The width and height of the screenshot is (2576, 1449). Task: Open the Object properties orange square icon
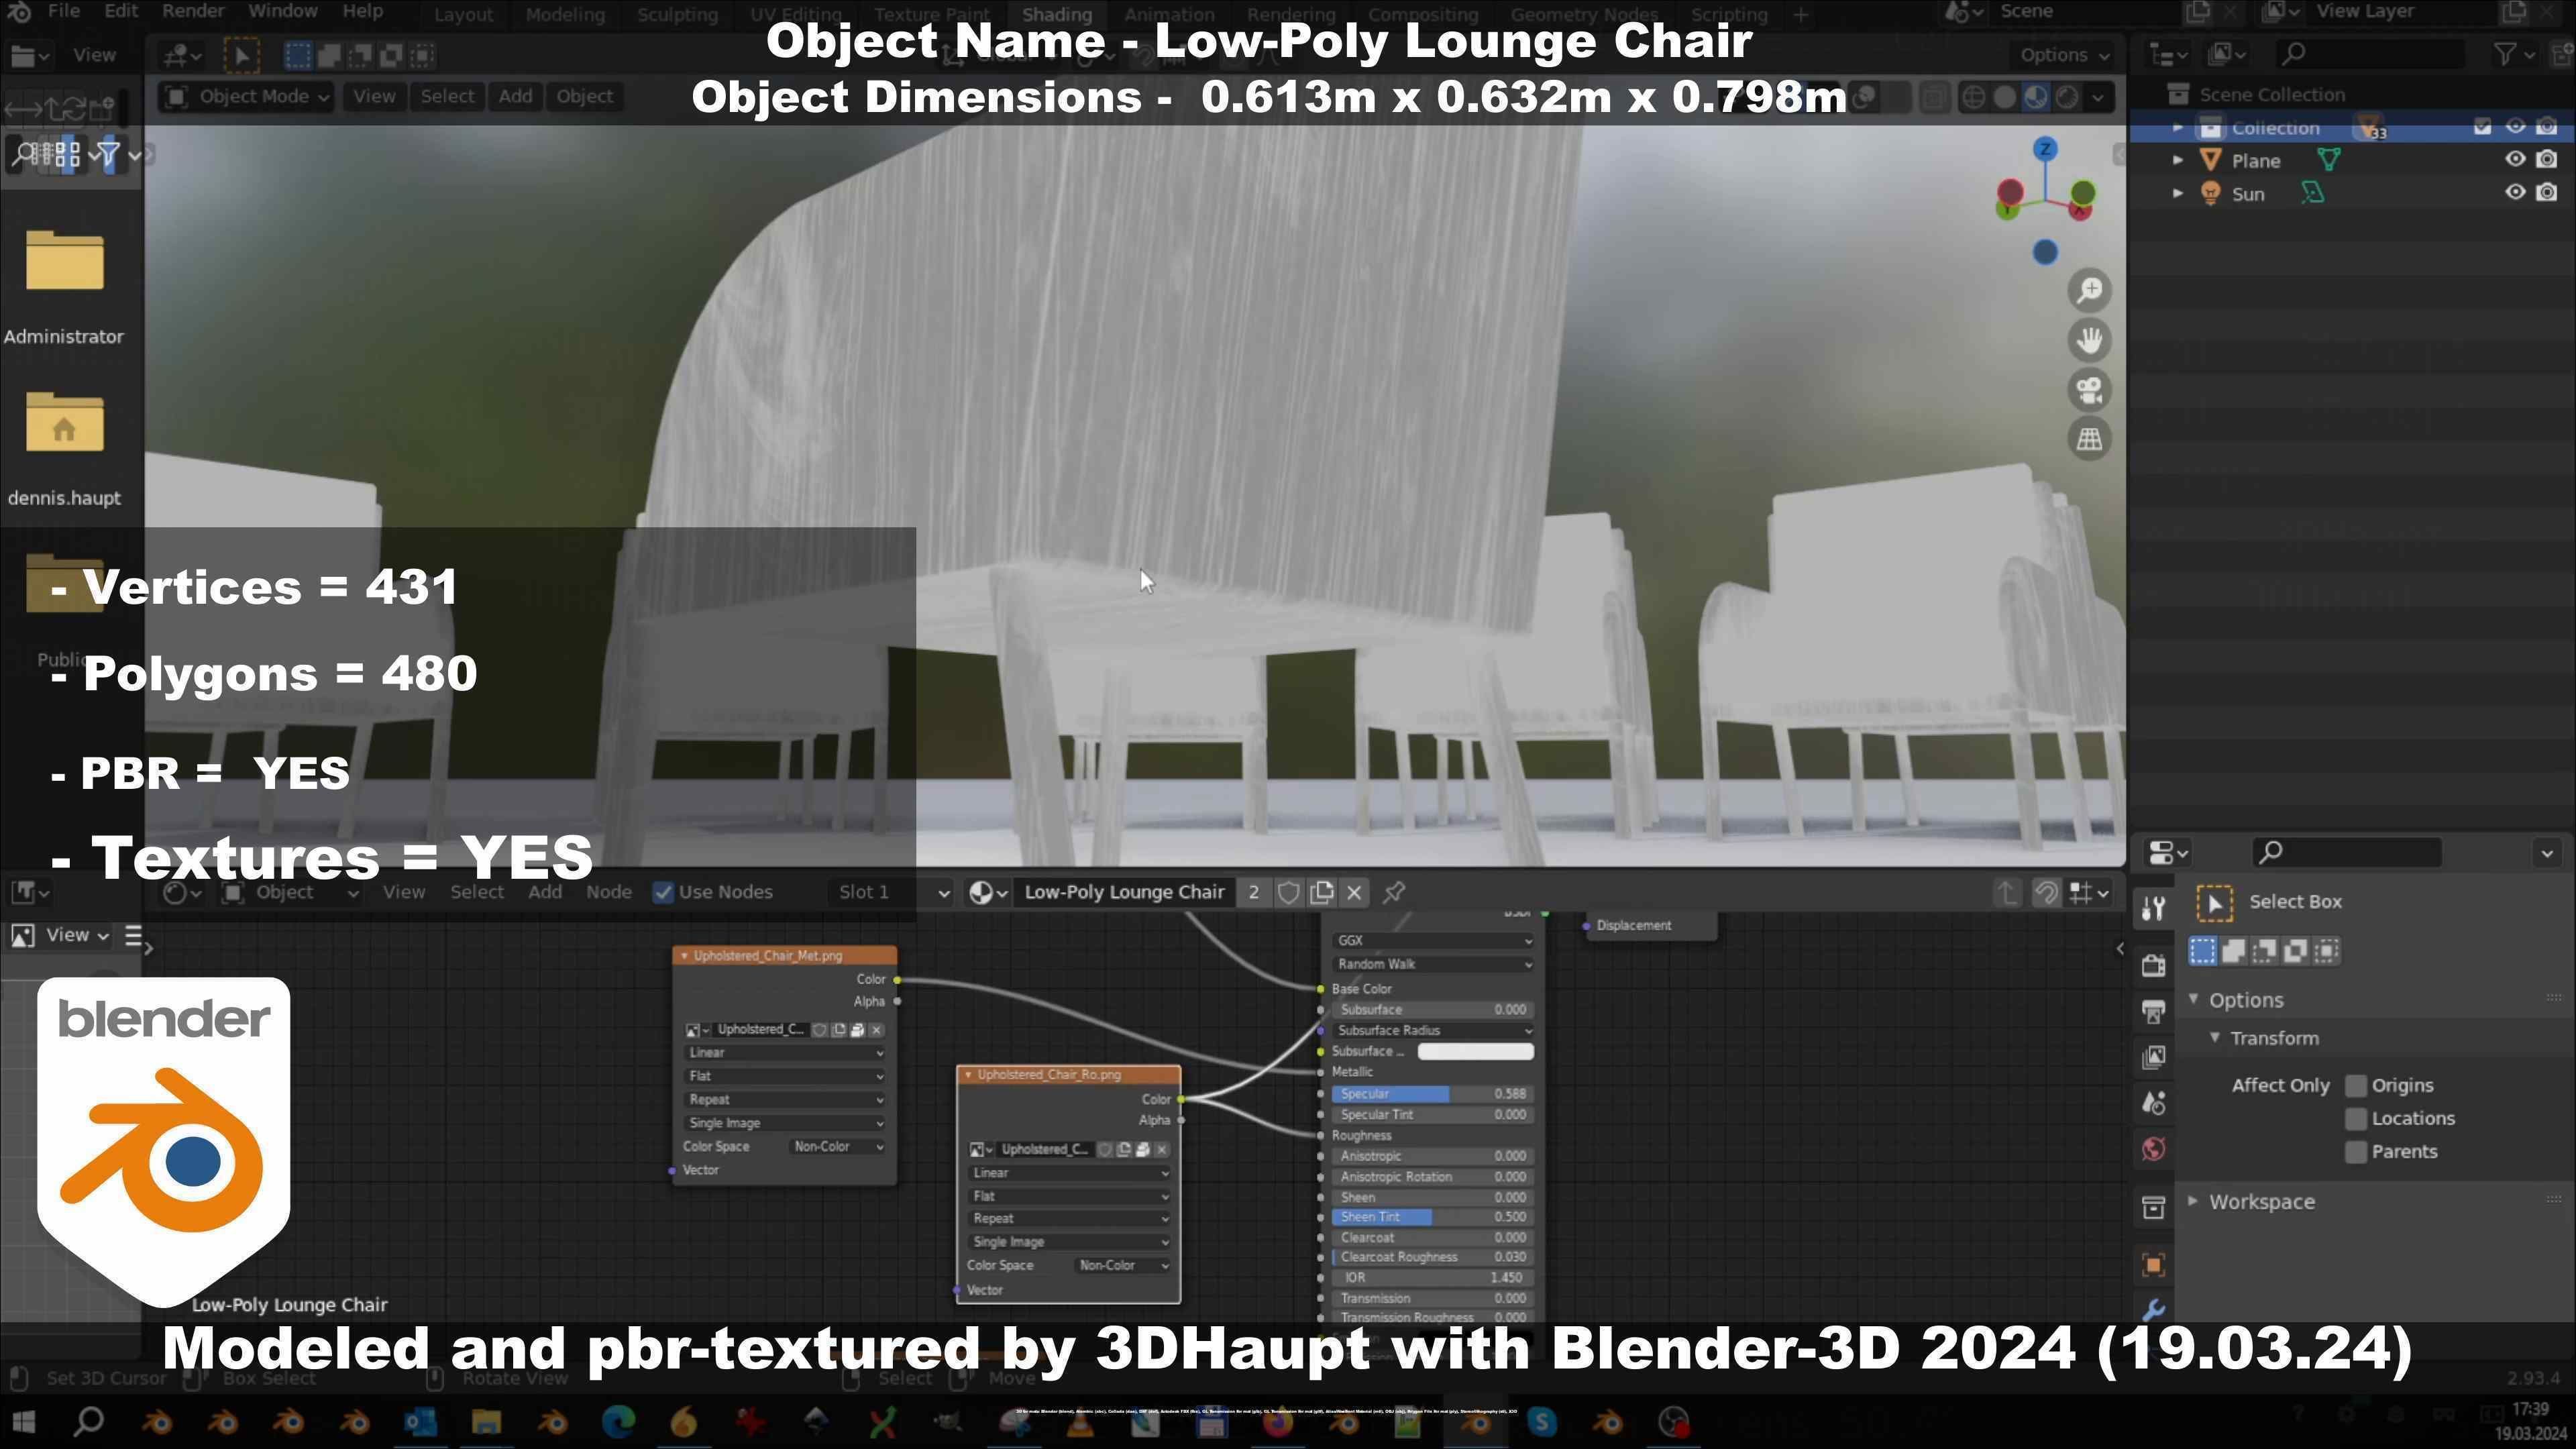(x=2154, y=1265)
